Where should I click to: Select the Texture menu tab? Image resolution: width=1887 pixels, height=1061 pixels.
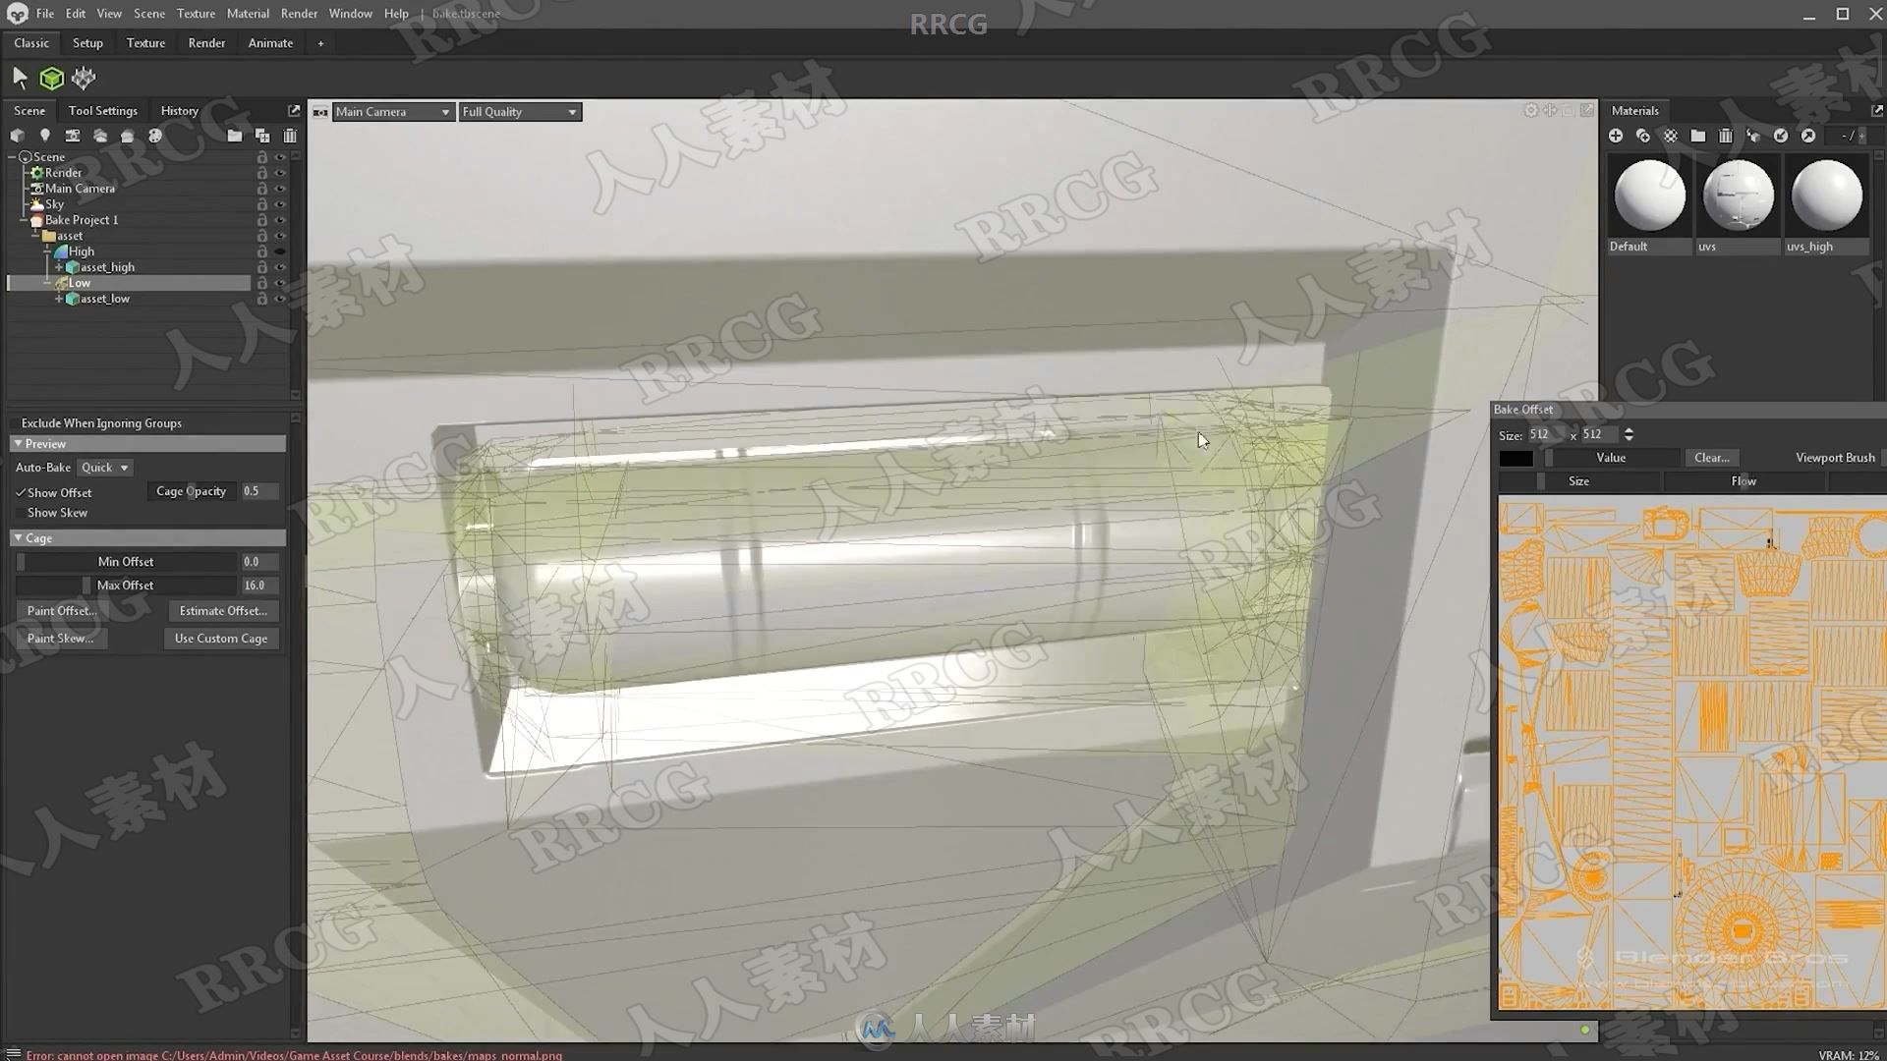145,43
